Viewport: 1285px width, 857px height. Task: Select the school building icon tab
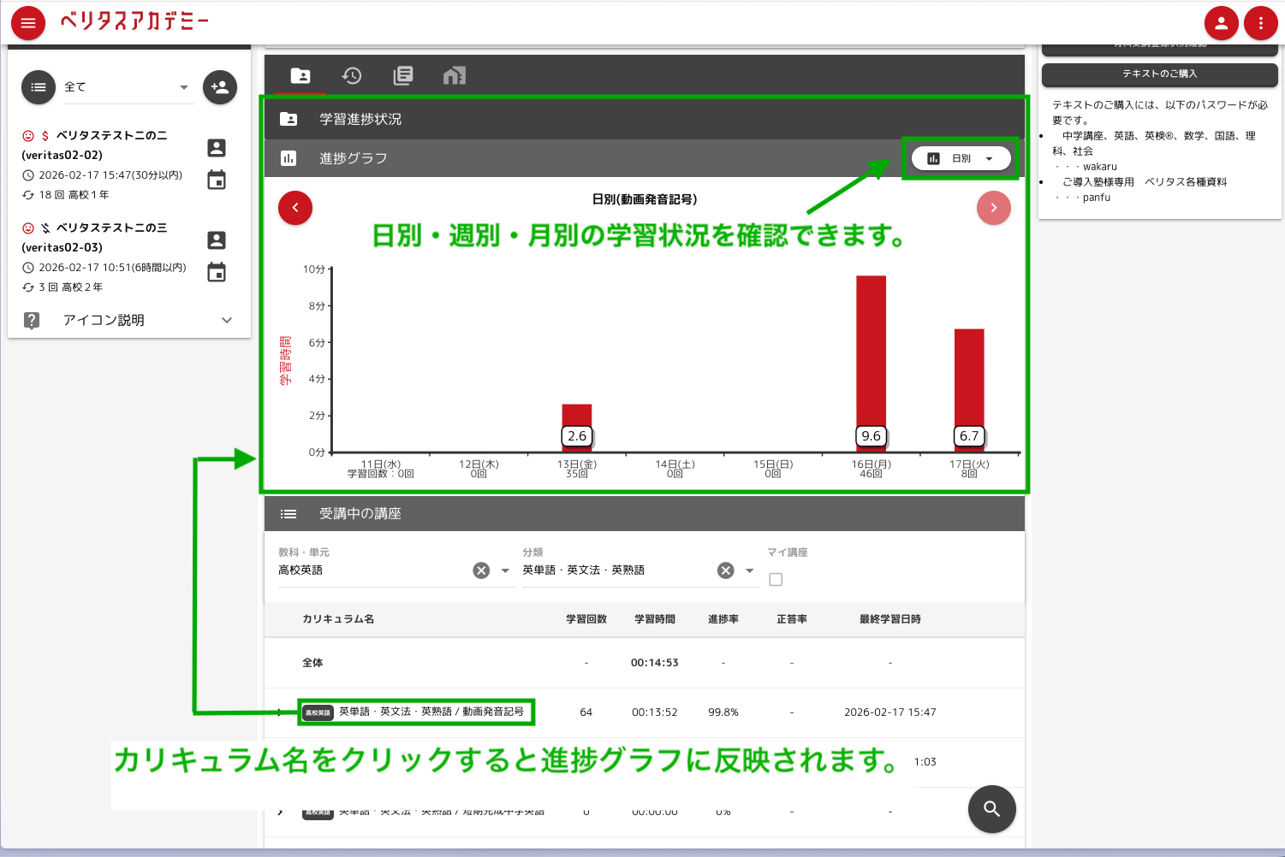tap(454, 75)
